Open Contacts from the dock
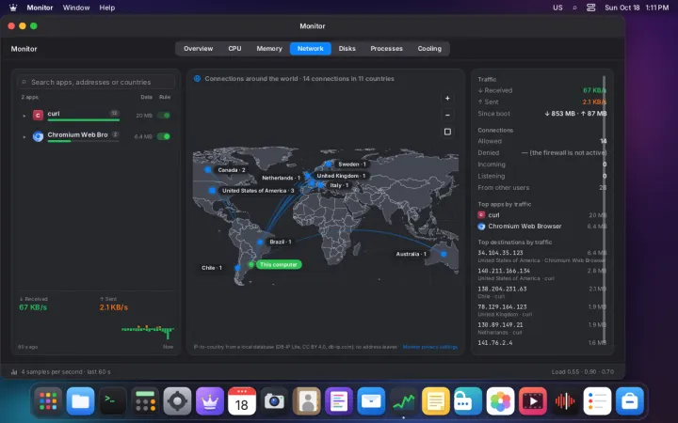Screen dimensions: 678x423 coord(307,401)
